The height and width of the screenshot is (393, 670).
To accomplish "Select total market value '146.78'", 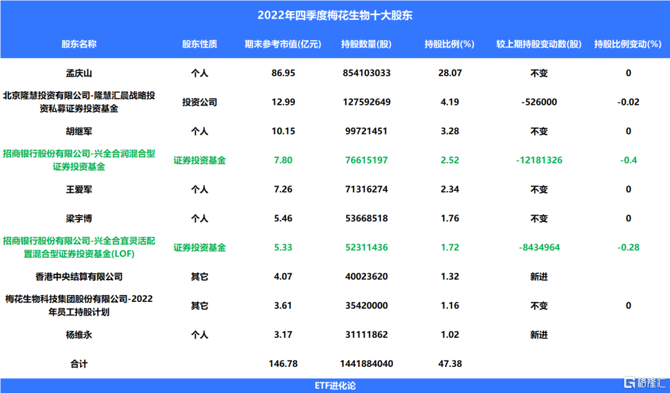I will [x=284, y=363].
